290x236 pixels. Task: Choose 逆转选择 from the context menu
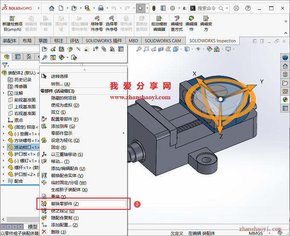[83, 76]
